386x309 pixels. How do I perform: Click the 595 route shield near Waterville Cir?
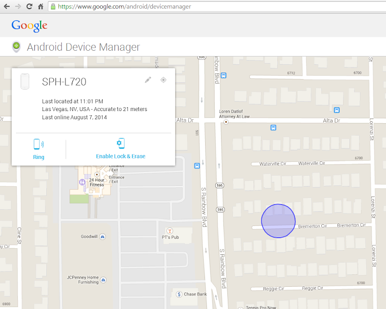tap(220, 185)
